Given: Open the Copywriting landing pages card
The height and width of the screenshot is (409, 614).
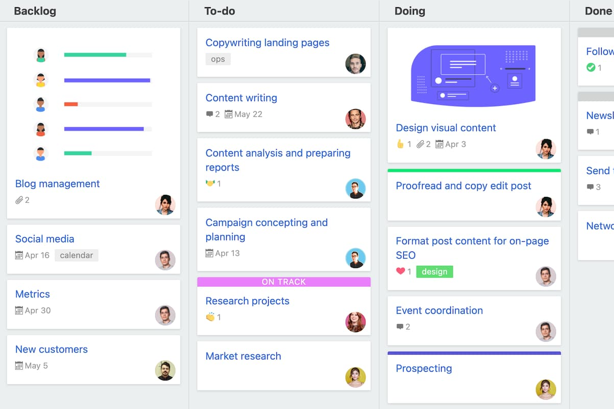Looking at the screenshot, I should tap(267, 43).
